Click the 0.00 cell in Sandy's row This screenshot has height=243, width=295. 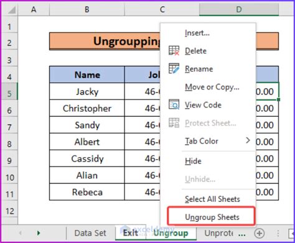tap(267, 125)
